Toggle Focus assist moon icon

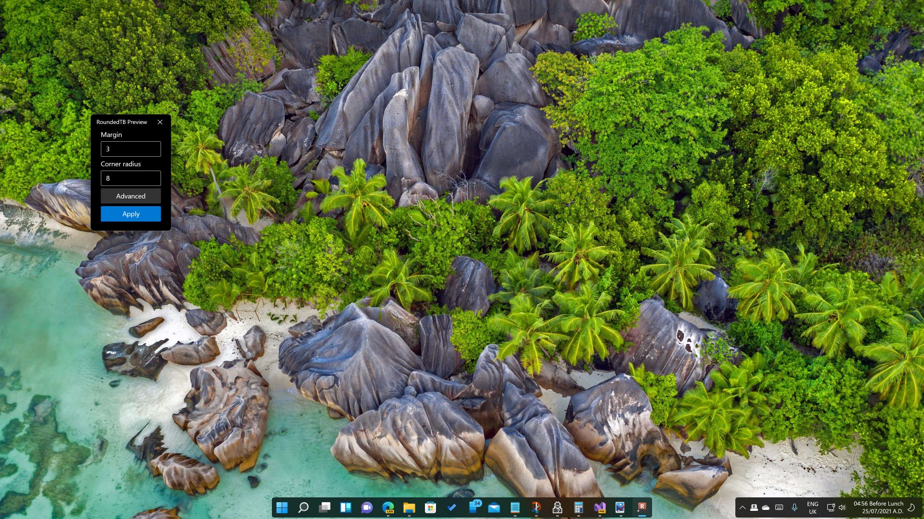point(911,507)
